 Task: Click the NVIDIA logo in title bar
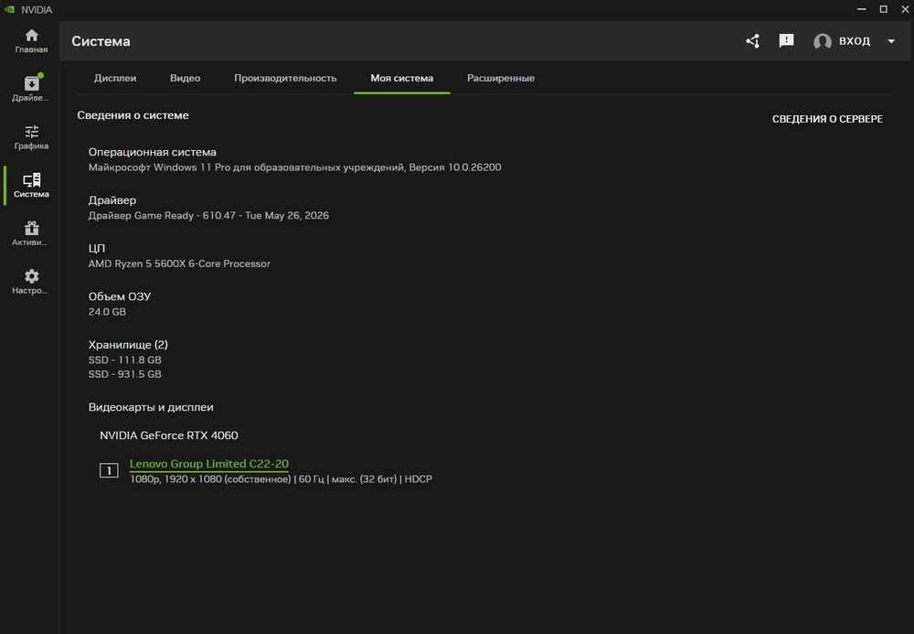tap(9, 9)
